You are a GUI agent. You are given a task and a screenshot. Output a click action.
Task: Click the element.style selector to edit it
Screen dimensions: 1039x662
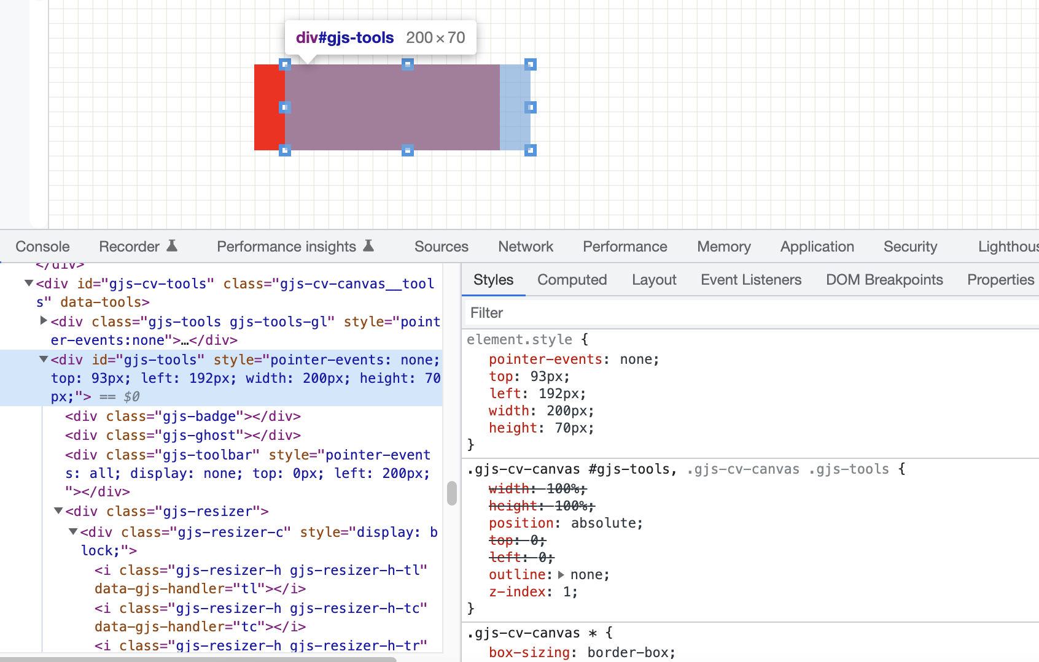pos(519,339)
